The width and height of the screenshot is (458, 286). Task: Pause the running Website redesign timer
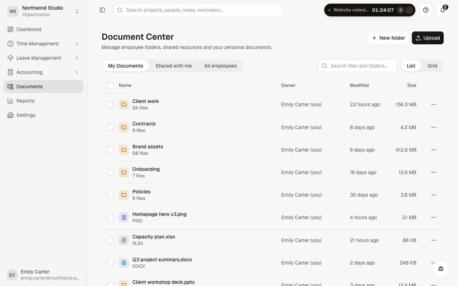[401, 10]
